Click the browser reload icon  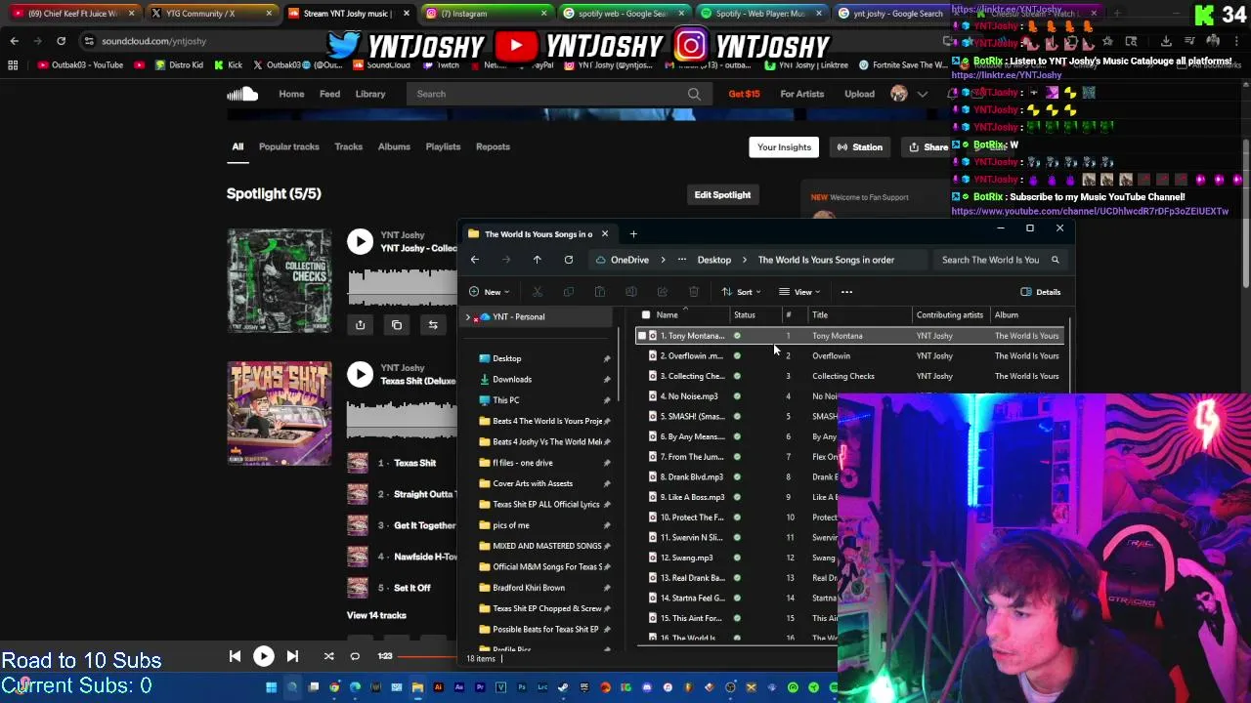point(61,41)
